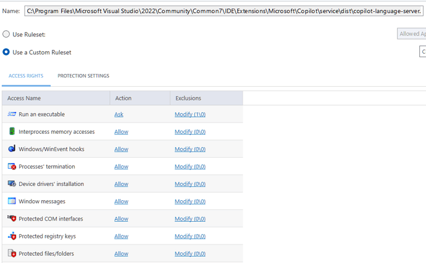Screen dimensions: 426x263
Task: Click the Interprocess memory accesses icon
Action: coord(12,132)
